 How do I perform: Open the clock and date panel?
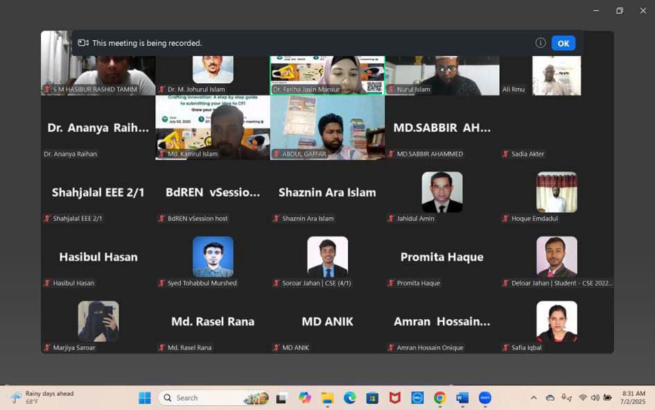click(632, 398)
